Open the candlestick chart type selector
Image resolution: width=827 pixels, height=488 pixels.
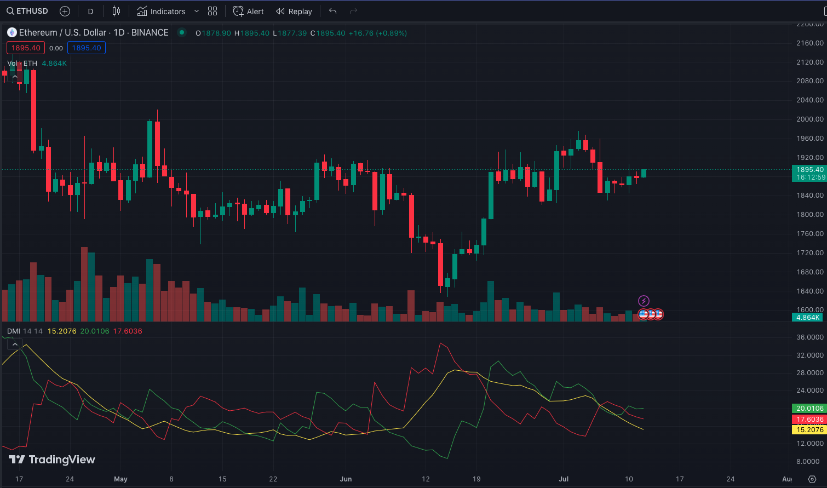116,11
